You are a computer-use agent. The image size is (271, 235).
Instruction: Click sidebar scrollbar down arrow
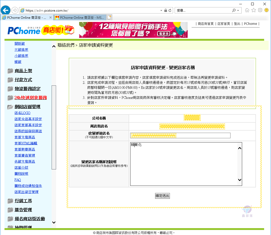point(54,222)
